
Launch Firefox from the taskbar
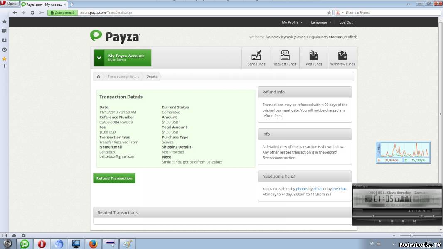93,244
